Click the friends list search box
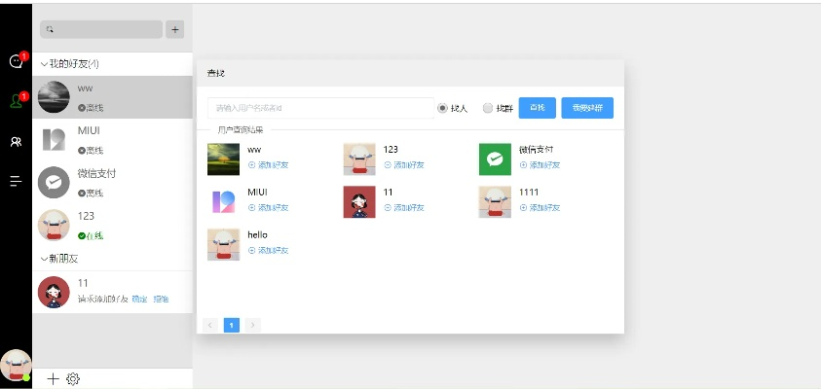 pyautogui.click(x=101, y=30)
